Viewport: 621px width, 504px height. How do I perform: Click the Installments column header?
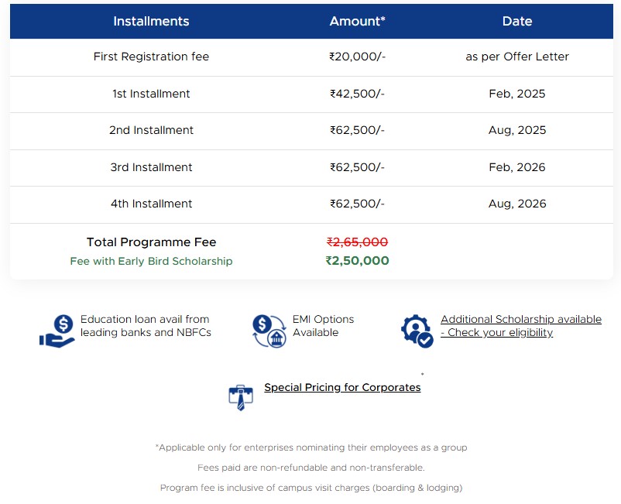tap(151, 22)
